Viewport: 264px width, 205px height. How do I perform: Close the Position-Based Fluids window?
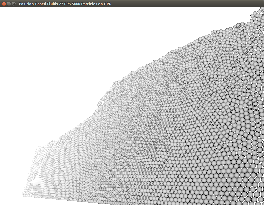[x=4, y=4]
